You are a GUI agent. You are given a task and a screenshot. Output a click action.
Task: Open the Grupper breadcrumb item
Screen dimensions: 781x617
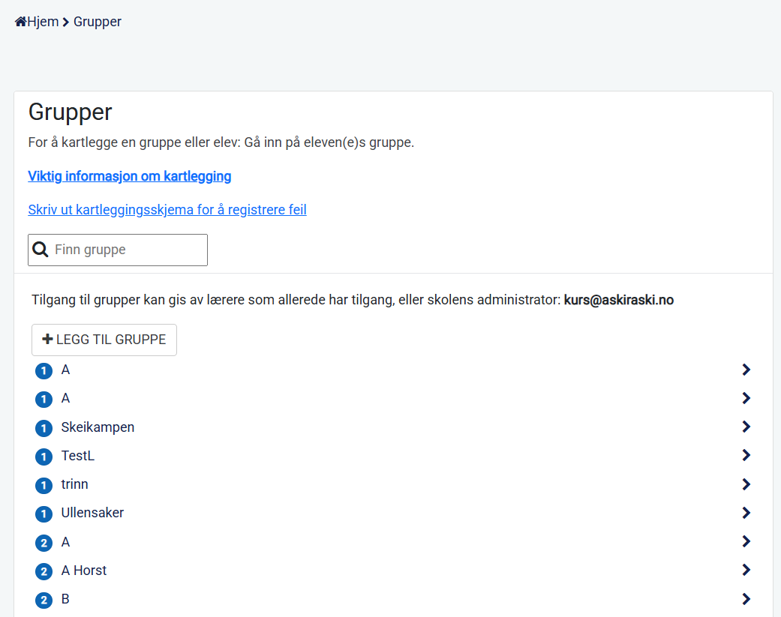[x=97, y=22]
